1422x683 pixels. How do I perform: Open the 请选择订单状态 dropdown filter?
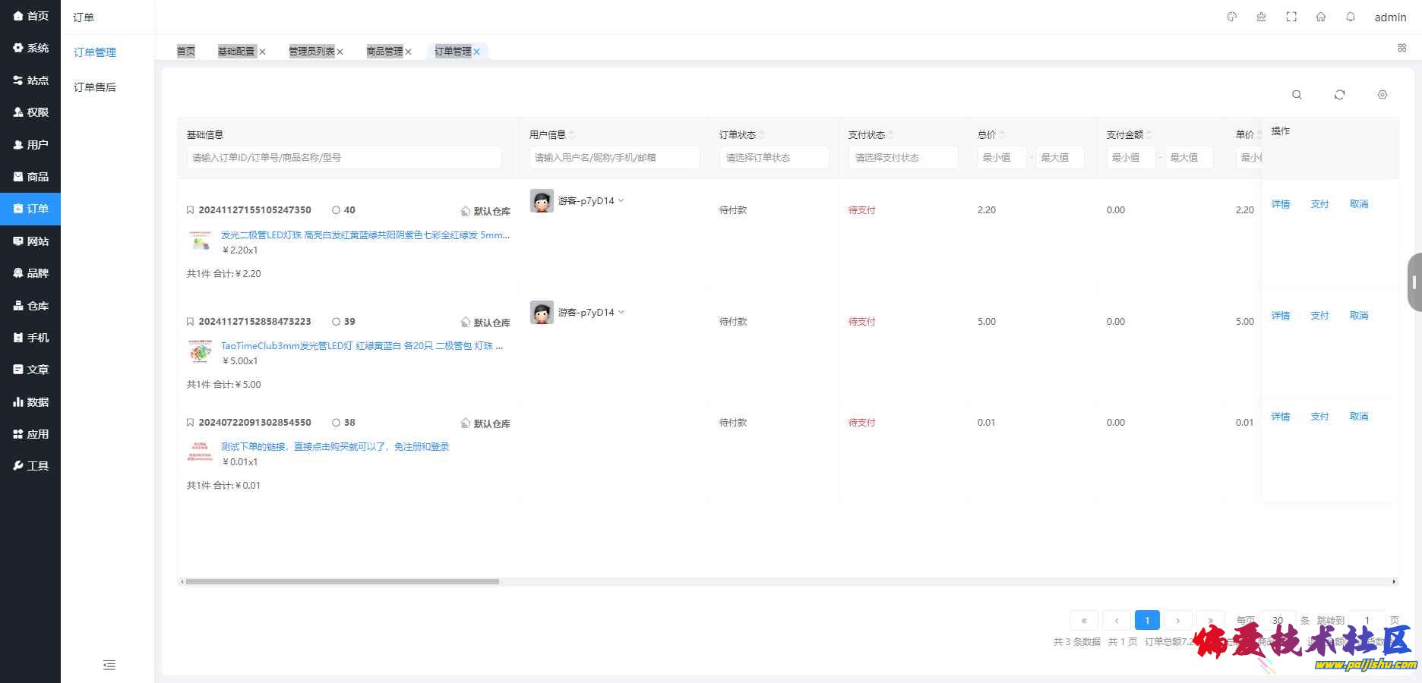pyautogui.click(x=773, y=158)
